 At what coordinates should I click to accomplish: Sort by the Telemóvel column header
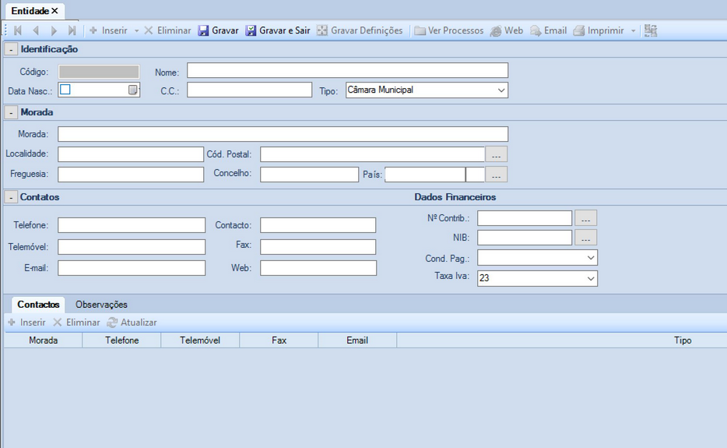200,340
